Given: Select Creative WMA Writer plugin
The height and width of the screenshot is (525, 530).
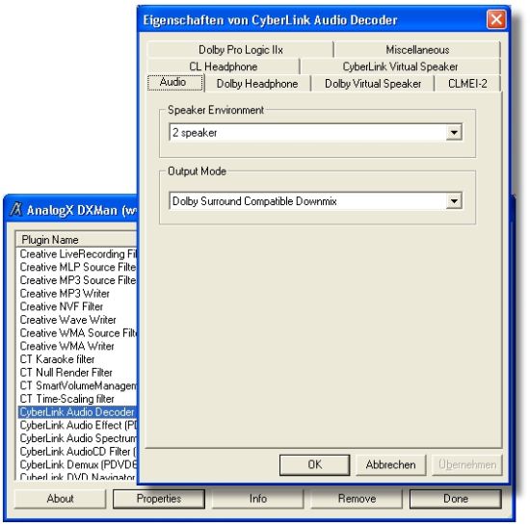Looking at the screenshot, I should [x=77, y=346].
